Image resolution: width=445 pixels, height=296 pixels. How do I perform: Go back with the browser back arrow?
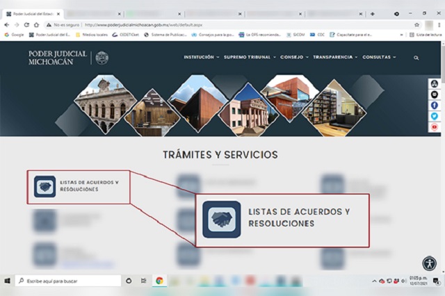tap(6, 25)
